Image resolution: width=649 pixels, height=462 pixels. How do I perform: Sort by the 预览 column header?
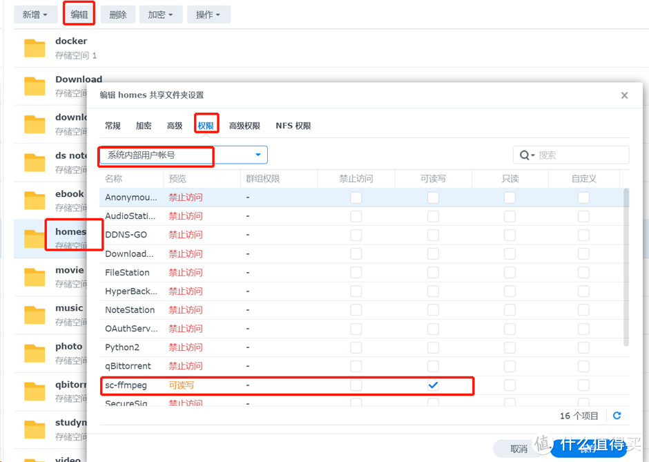click(x=202, y=178)
